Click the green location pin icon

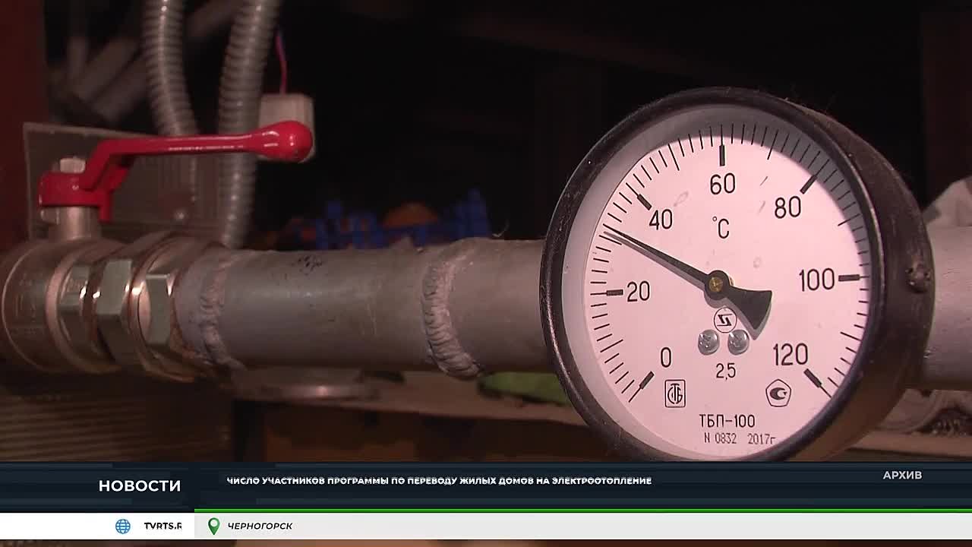tap(213, 526)
